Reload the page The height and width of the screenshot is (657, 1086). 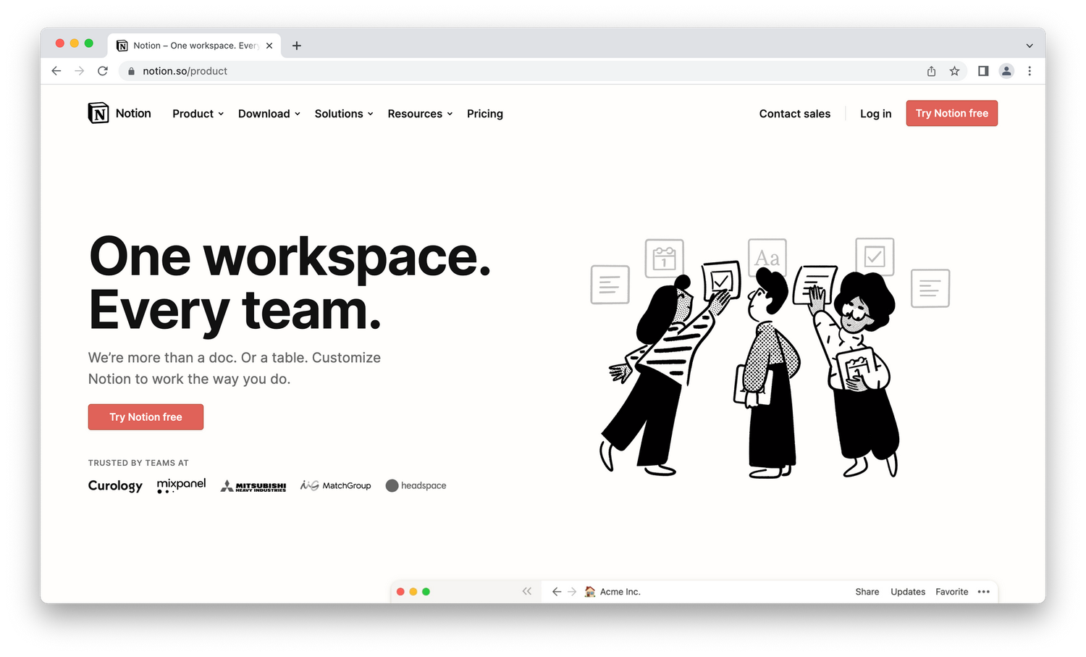click(103, 71)
